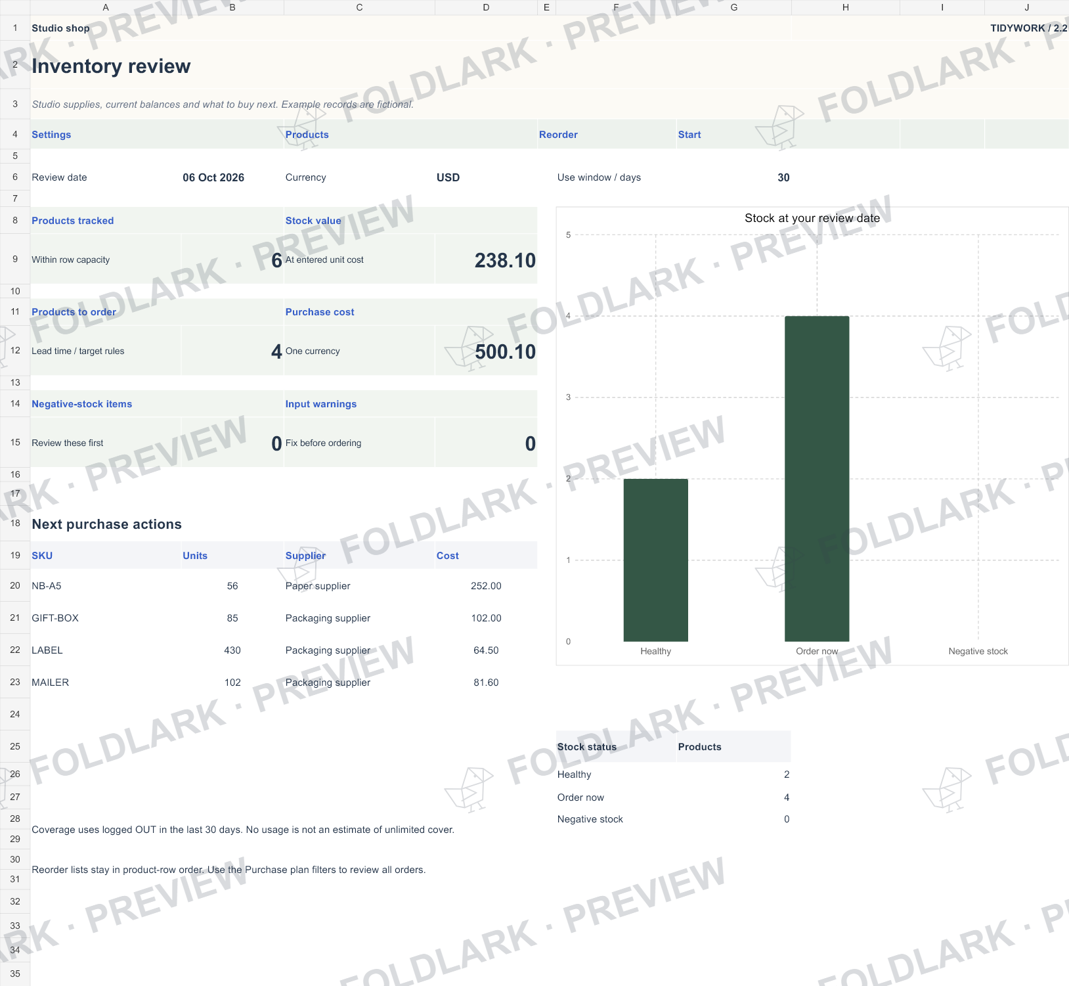Click the Negative stock axis label
The height and width of the screenshot is (986, 1069).
pos(978,651)
